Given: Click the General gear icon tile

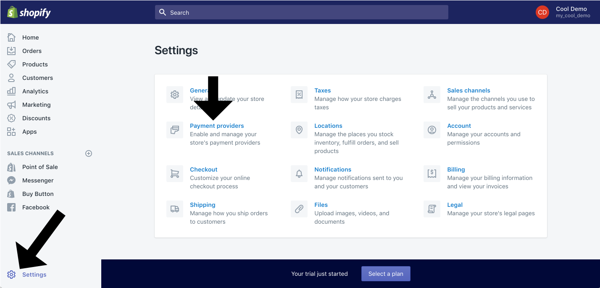Looking at the screenshot, I should [175, 95].
